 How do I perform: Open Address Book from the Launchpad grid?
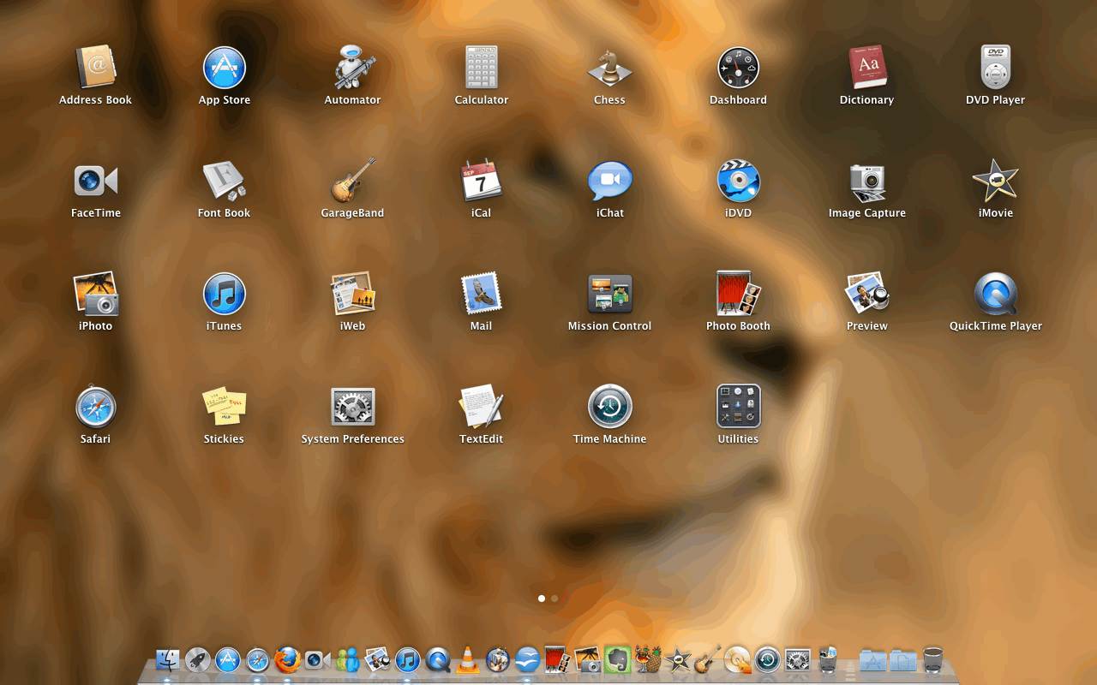tap(95, 68)
